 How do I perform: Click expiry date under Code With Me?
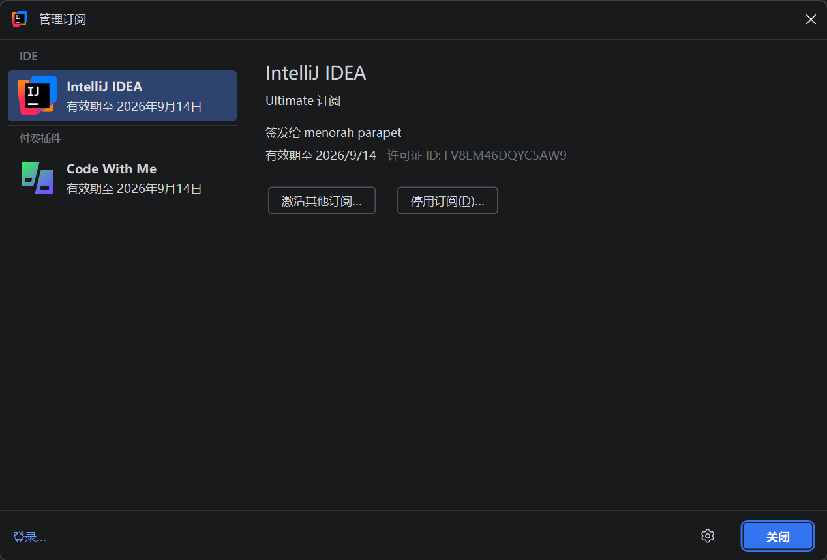click(134, 189)
